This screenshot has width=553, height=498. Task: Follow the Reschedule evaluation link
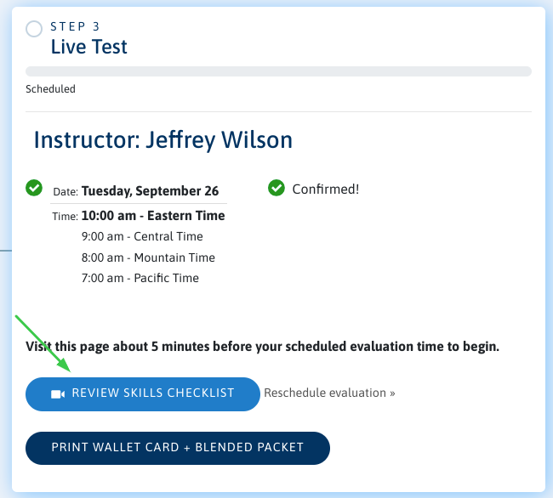click(329, 393)
